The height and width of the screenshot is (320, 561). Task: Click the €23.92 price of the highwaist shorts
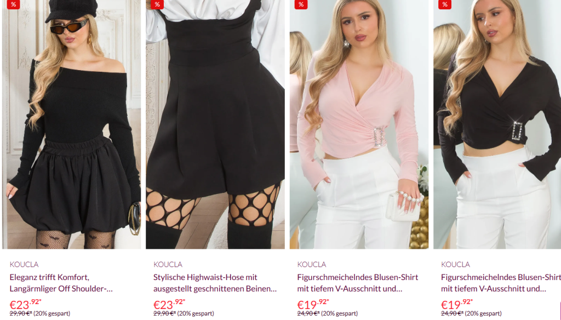tap(169, 304)
